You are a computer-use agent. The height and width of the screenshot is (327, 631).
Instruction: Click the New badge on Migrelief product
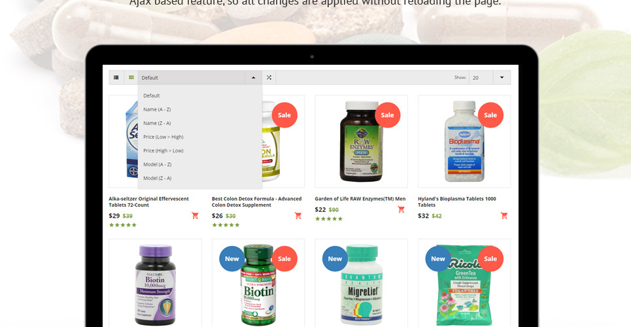tap(335, 259)
